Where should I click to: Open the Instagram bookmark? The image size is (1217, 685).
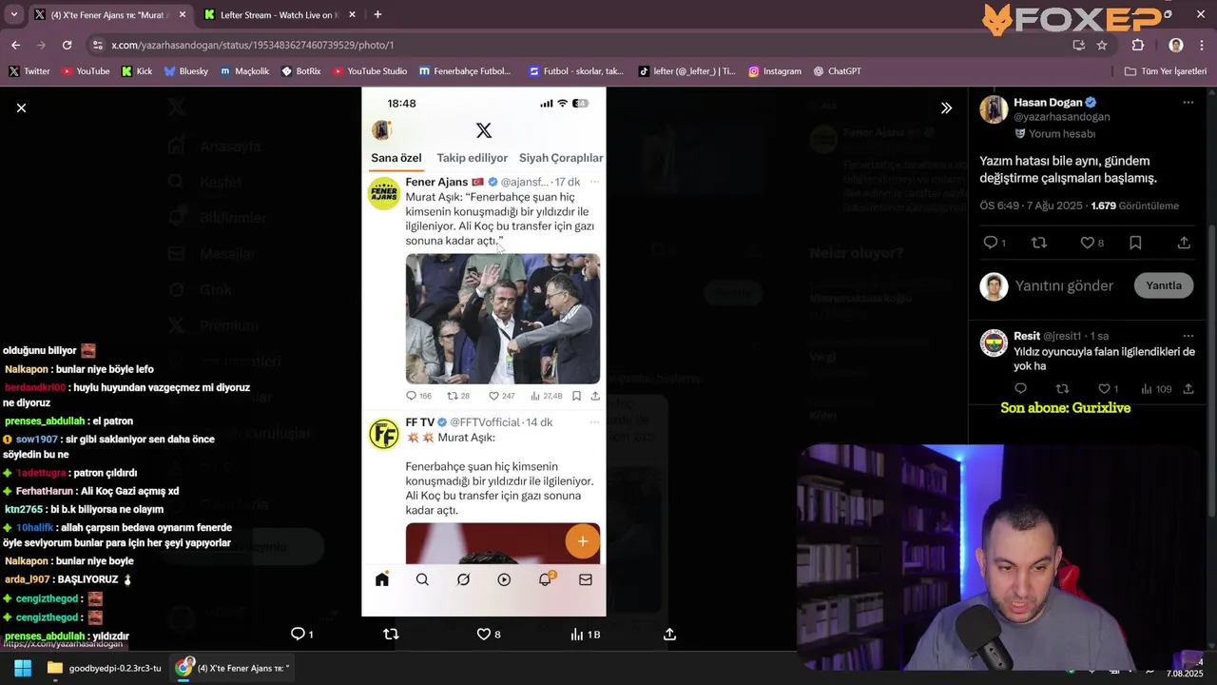(775, 71)
